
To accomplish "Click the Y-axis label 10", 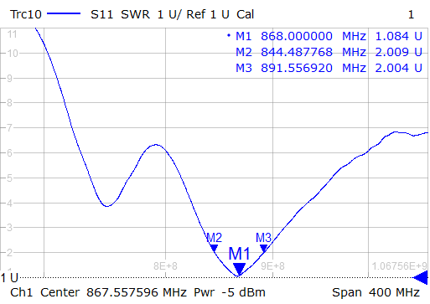I will (13, 53).
